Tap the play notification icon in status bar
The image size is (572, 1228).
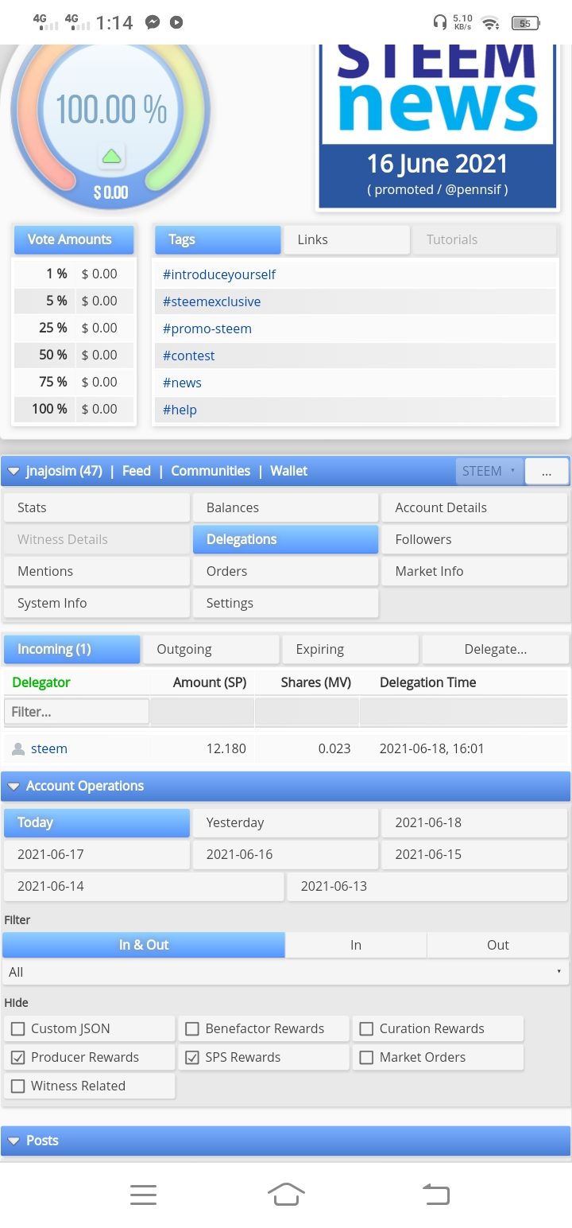pyautogui.click(x=177, y=22)
